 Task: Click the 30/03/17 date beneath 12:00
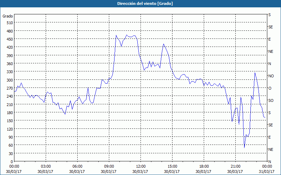click(140, 171)
